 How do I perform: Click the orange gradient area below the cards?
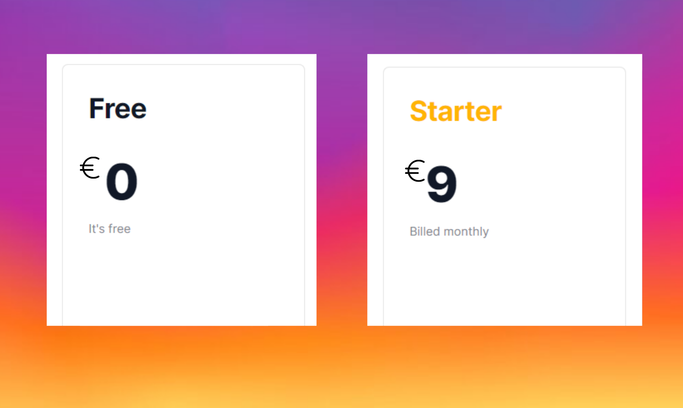(x=341, y=367)
